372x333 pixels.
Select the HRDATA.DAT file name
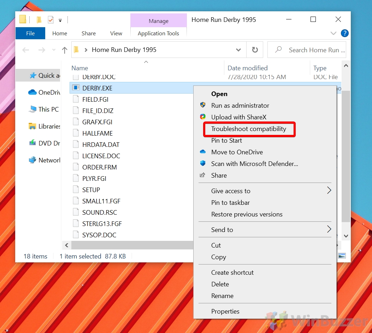tap(101, 144)
